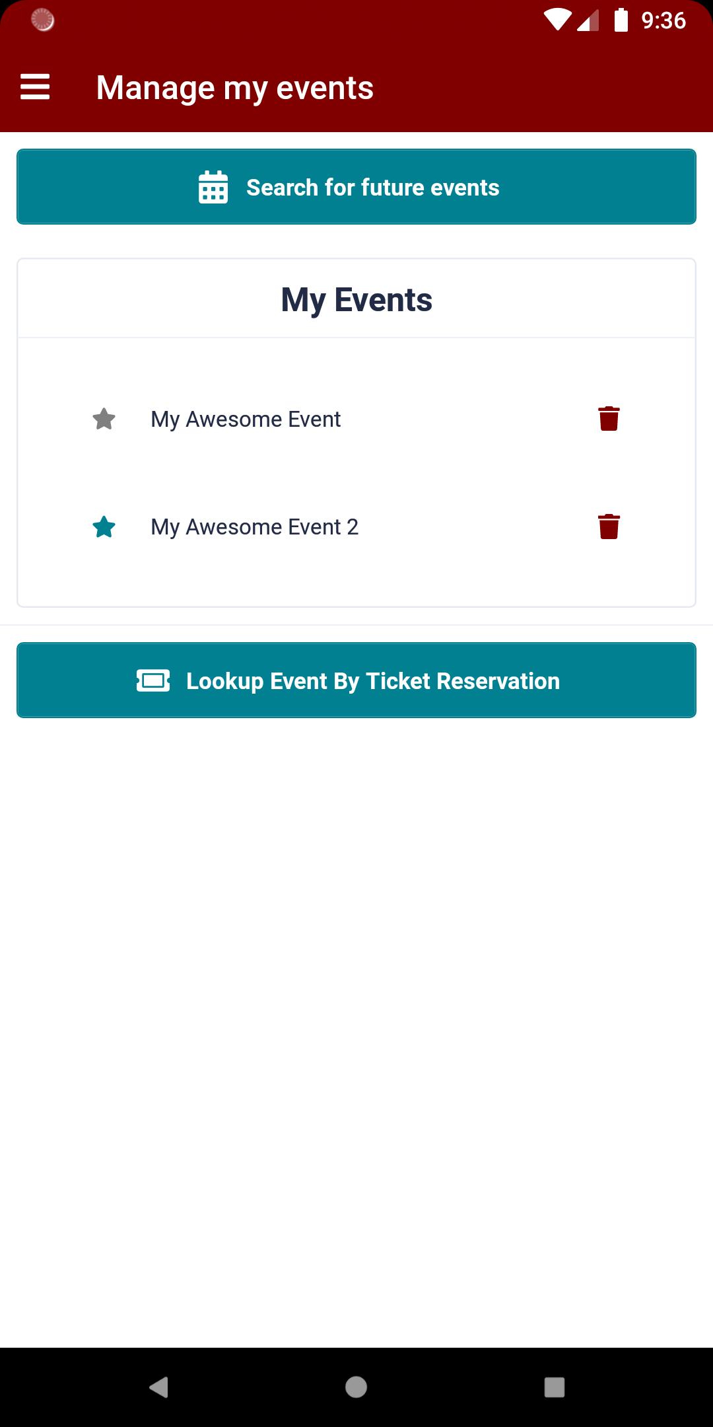Tap the Android recent apps square
This screenshot has height=1427, width=713.
555,1387
